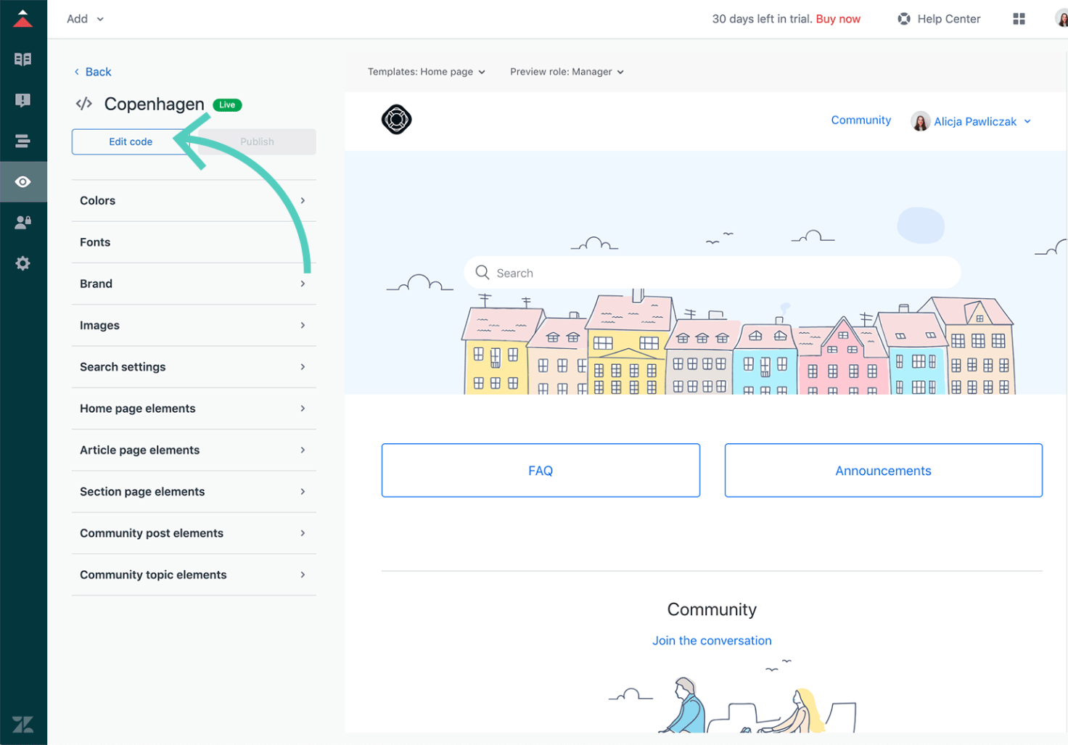Click Alicja Pawlicak's avatar in the preview header
This screenshot has width=1068, height=745.
point(921,121)
